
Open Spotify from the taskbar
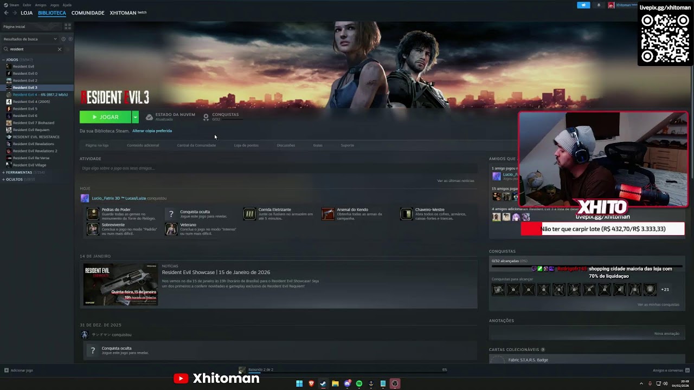click(x=359, y=383)
